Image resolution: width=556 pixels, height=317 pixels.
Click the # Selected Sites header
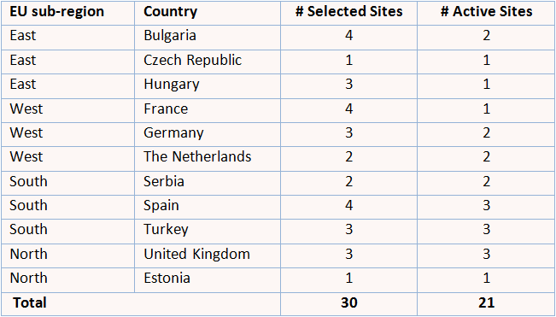(x=349, y=12)
